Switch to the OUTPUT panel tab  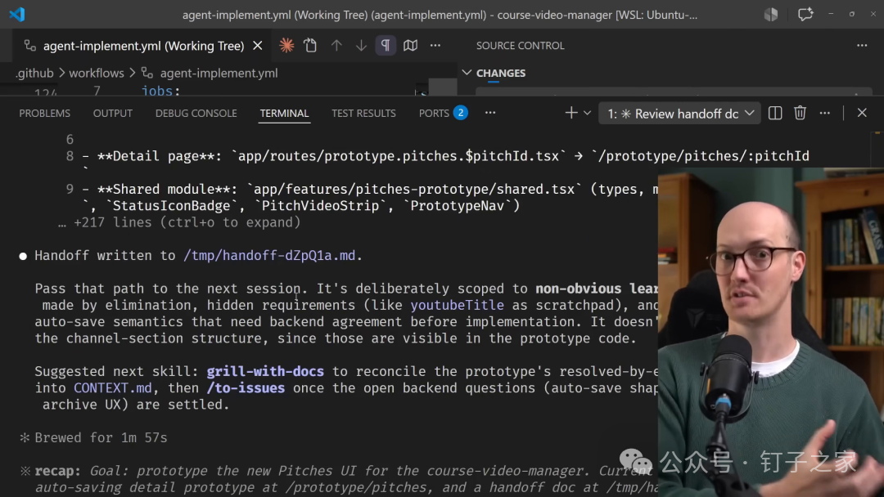pyautogui.click(x=113, y=113)
